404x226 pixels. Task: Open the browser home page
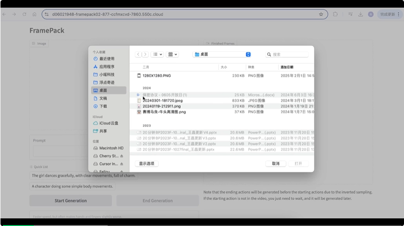click(x=34, y=14)
